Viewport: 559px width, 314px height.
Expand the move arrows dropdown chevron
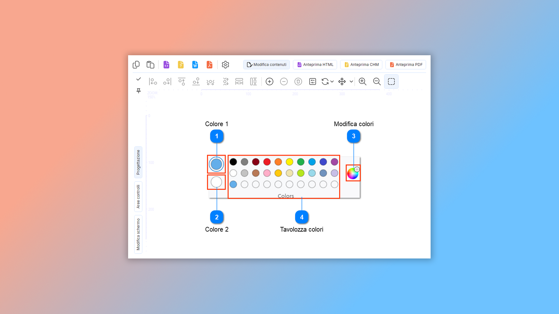tap(351, 82)
